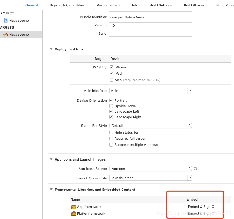Click the Embed column header
234x219 pixels.
(192, 199)
